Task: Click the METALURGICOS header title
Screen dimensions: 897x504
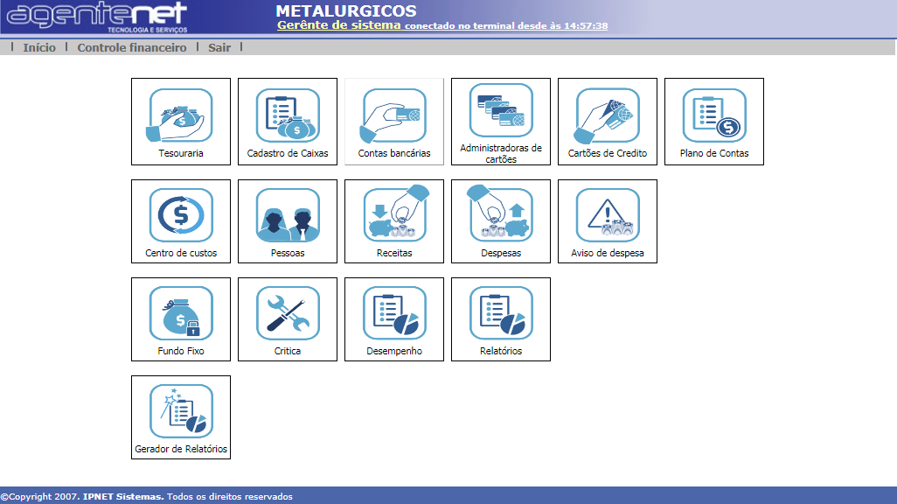Action: point(346,10)
